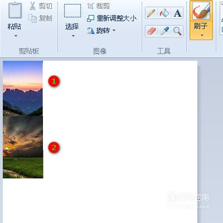Click the Brushes (刷子) icon
This screenshot has width=223, height=223.
(x=201, y=11)
